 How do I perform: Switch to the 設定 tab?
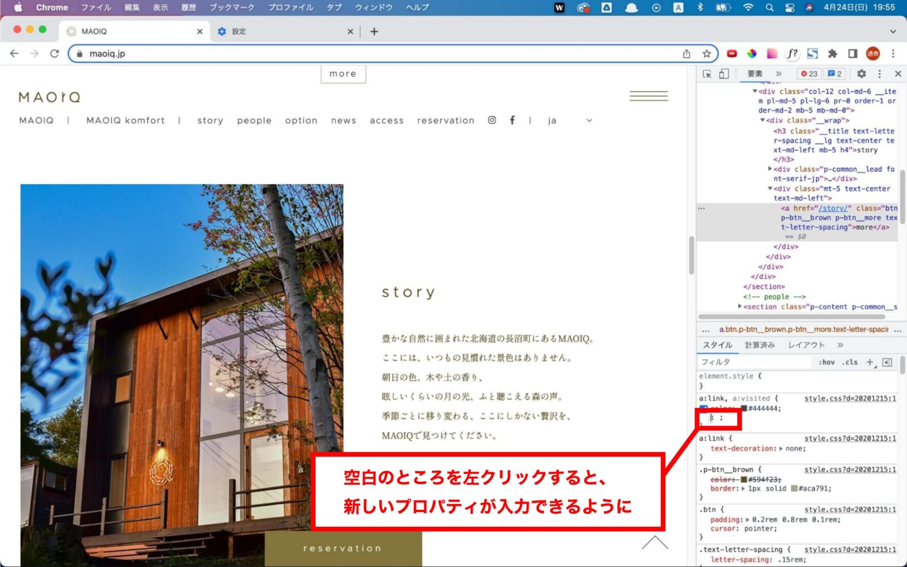click(285, 31)
